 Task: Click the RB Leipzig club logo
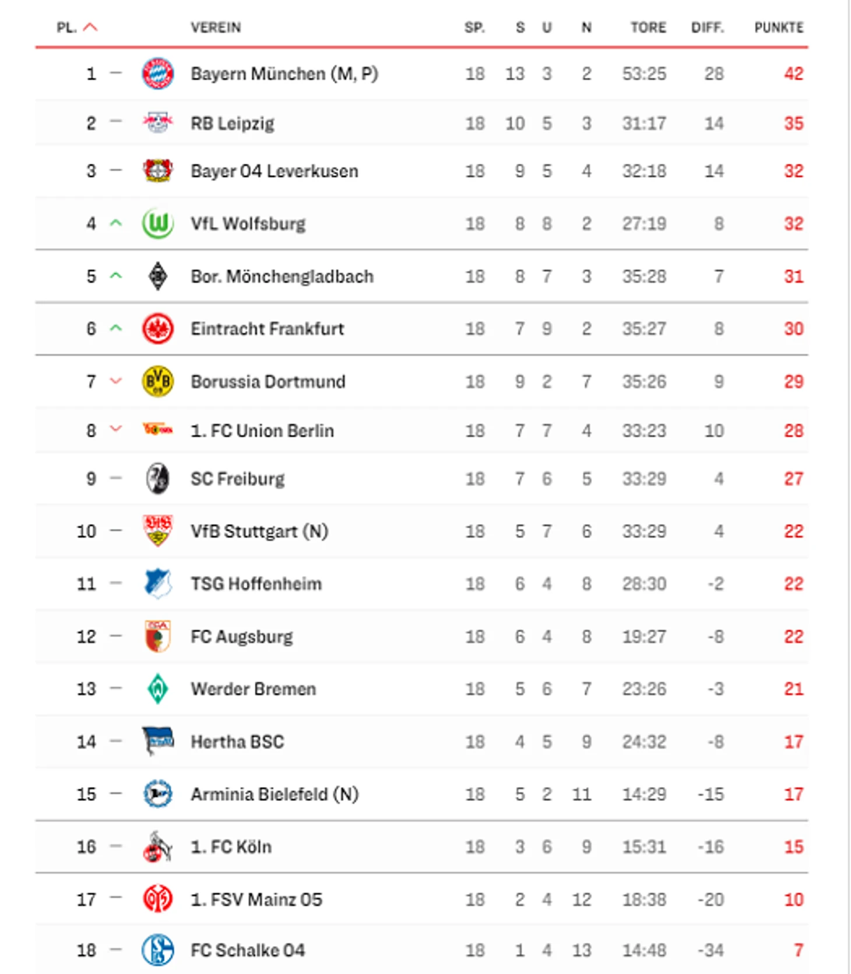pyautogui.click(x=157, y=123)
